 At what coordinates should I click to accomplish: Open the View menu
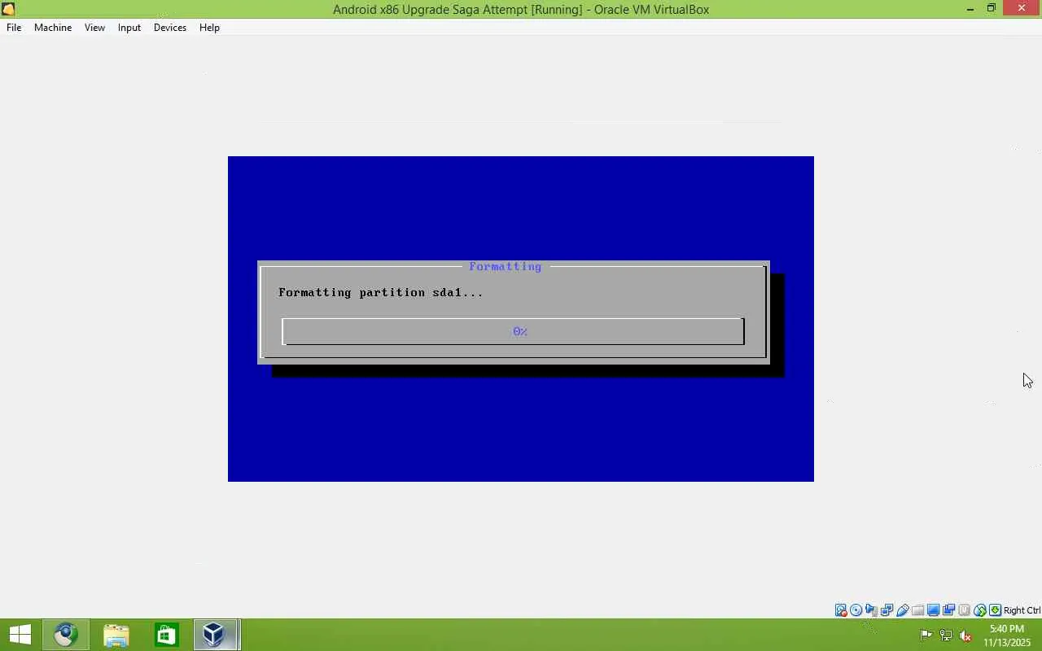point(94,28)
